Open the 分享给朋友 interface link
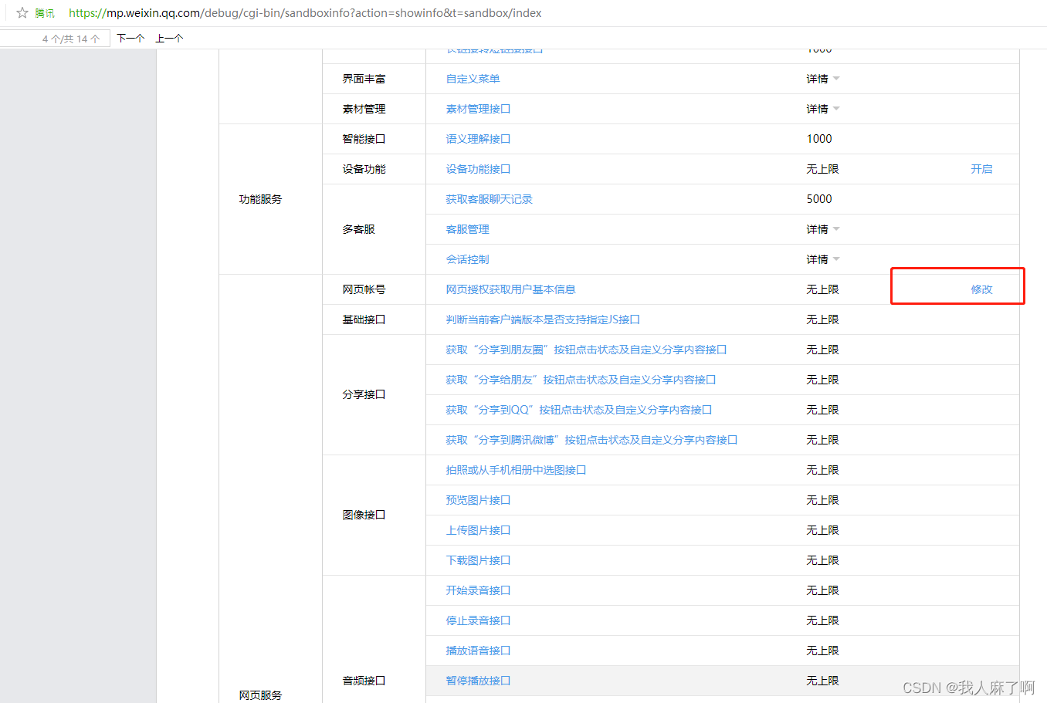This screenshot has width=1047, height=703. pyautogui.click(x=581, y=380)
